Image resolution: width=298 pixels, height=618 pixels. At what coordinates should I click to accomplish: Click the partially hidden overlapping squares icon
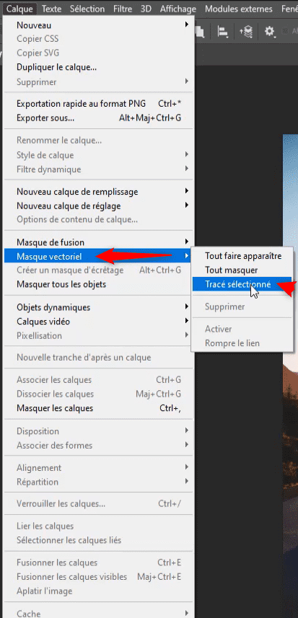[200, 32]
